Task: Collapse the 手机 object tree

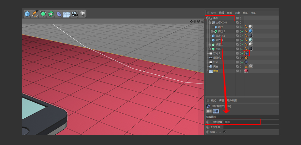Action: coord(207,18)
